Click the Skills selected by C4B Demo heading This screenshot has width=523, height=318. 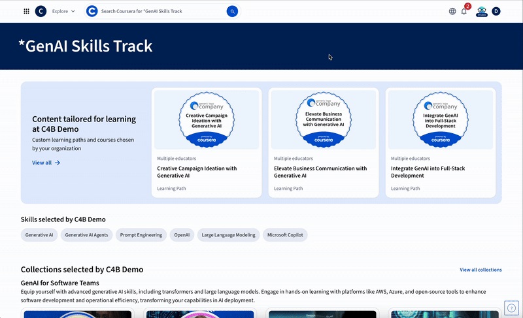(63, 219)
